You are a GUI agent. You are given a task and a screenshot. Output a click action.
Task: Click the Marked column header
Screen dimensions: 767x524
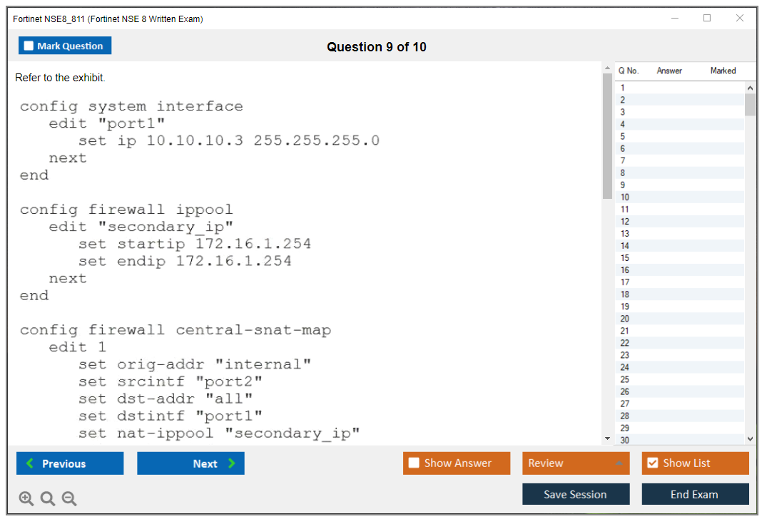[723, 71]
